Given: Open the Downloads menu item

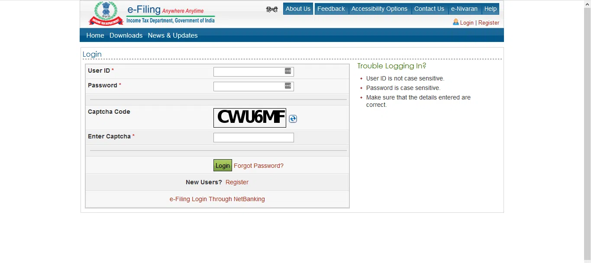Looking at the screenshot, I should pyautogui.click(x=126, y=35).
